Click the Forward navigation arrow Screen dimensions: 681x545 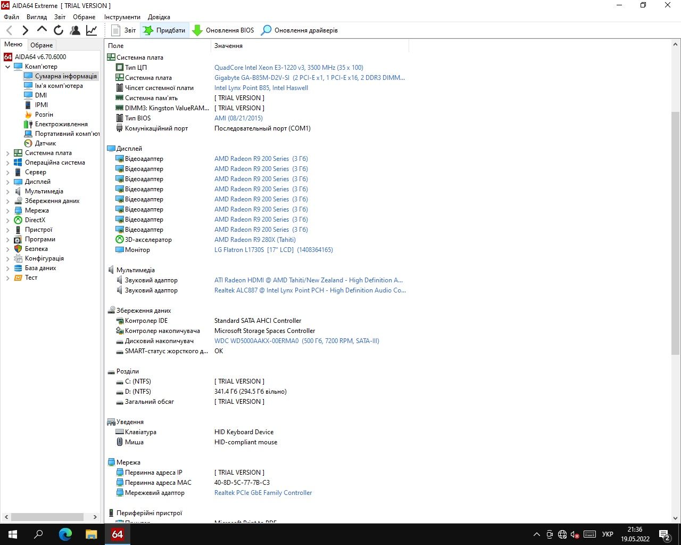coord(25,30)
